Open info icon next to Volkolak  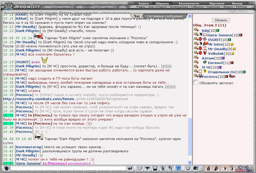(232, 53)
